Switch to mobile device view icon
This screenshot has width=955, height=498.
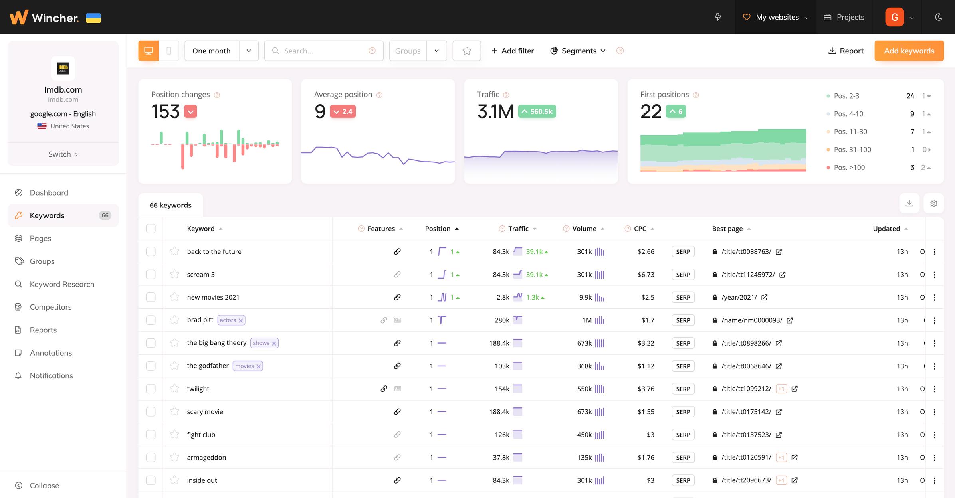coord(169,51)
